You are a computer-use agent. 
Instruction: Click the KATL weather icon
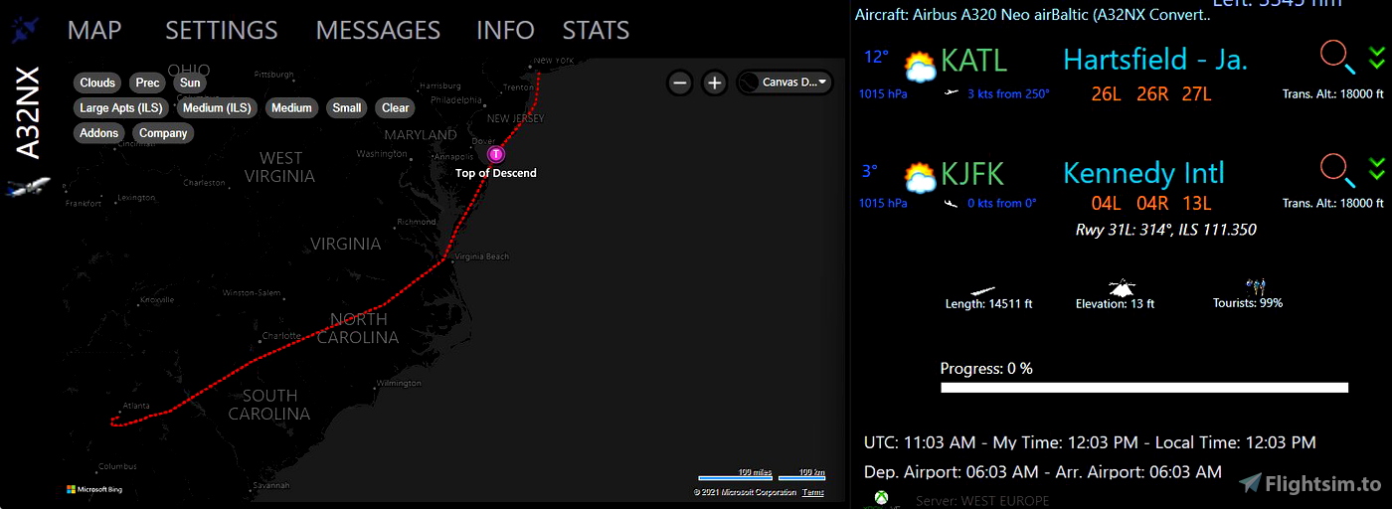(x=920, y=67)
